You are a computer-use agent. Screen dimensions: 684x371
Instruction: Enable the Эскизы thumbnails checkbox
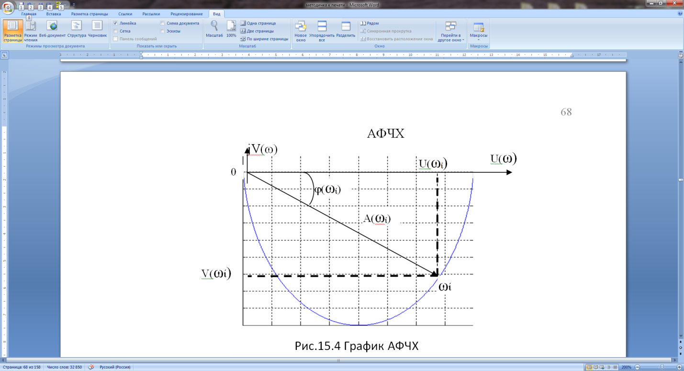point(163,31)
